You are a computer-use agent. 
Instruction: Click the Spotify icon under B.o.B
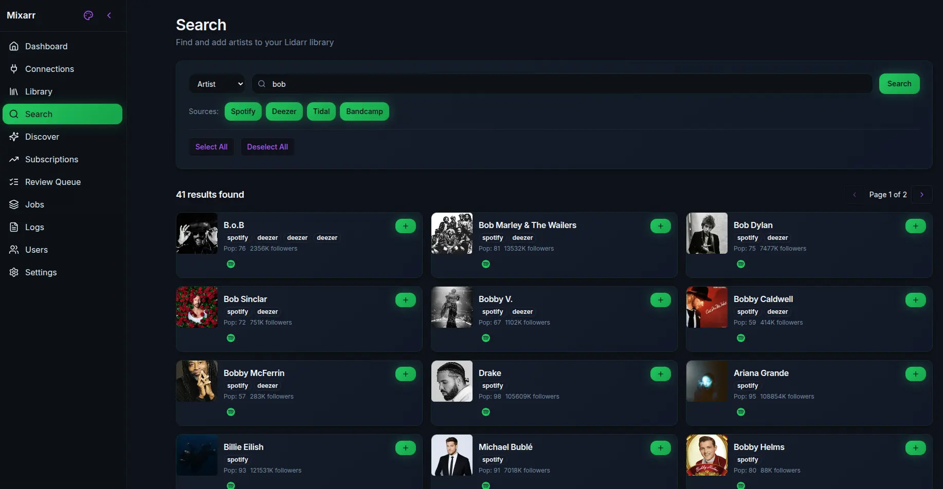(231, 264)
